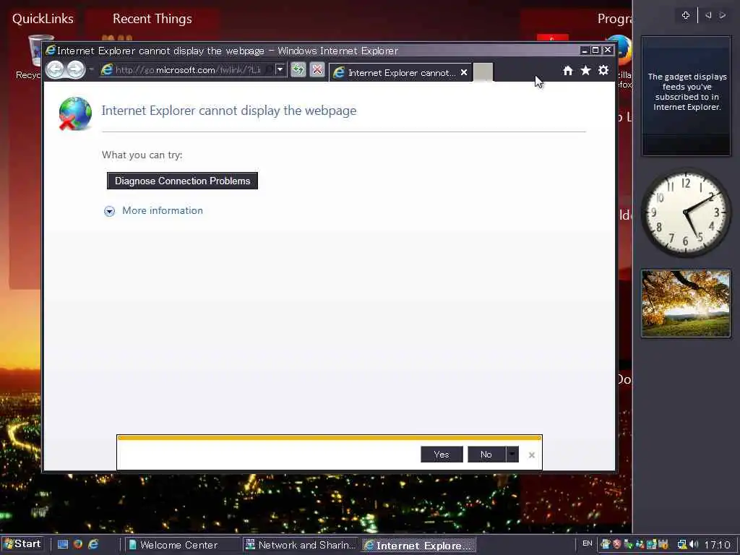Viewport: 740px width, 555px height.
Task: Click Diagnose Connection Problems button
Action: pos(182,181)
